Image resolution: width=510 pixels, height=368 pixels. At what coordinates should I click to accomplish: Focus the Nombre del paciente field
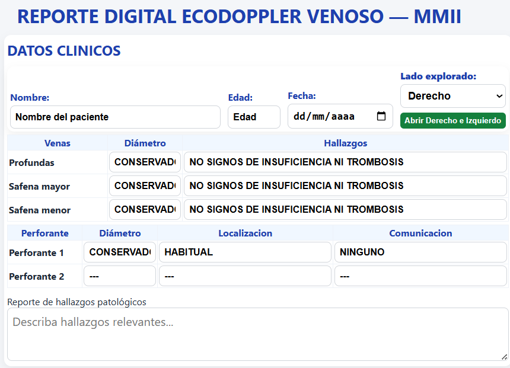[x=115, y=117]
